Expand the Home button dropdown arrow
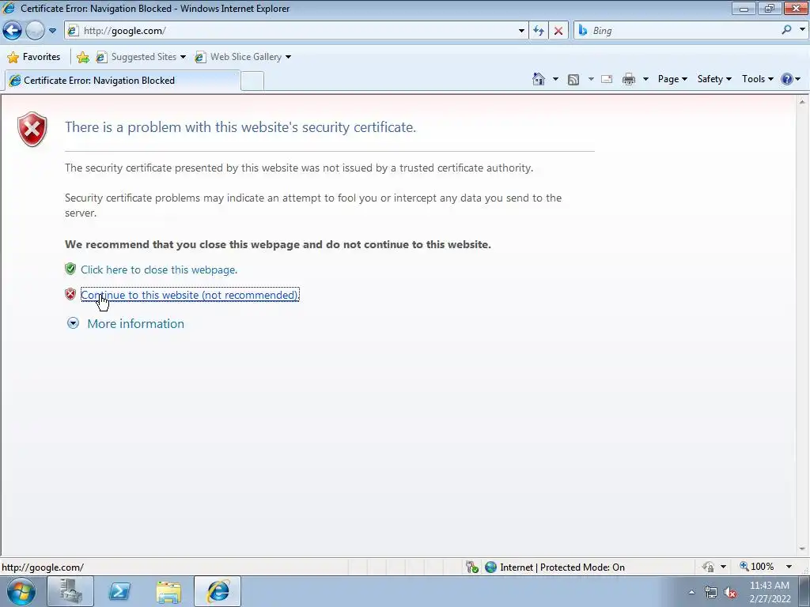810x607 pixels. [555, 79]
